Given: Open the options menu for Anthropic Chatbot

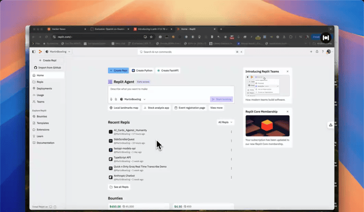Looking at the screenshot, I should coord(231,177).
